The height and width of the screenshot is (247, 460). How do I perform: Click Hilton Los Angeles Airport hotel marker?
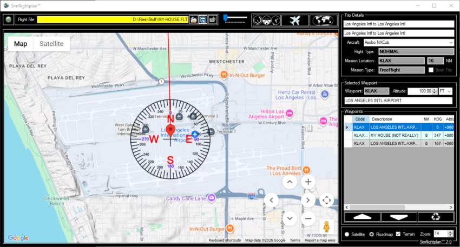[290, 114]
